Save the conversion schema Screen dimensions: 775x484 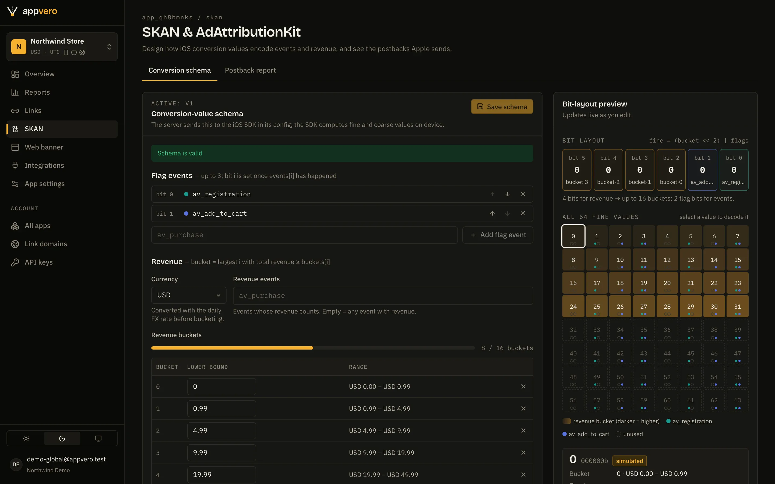[x=502, y=106]
